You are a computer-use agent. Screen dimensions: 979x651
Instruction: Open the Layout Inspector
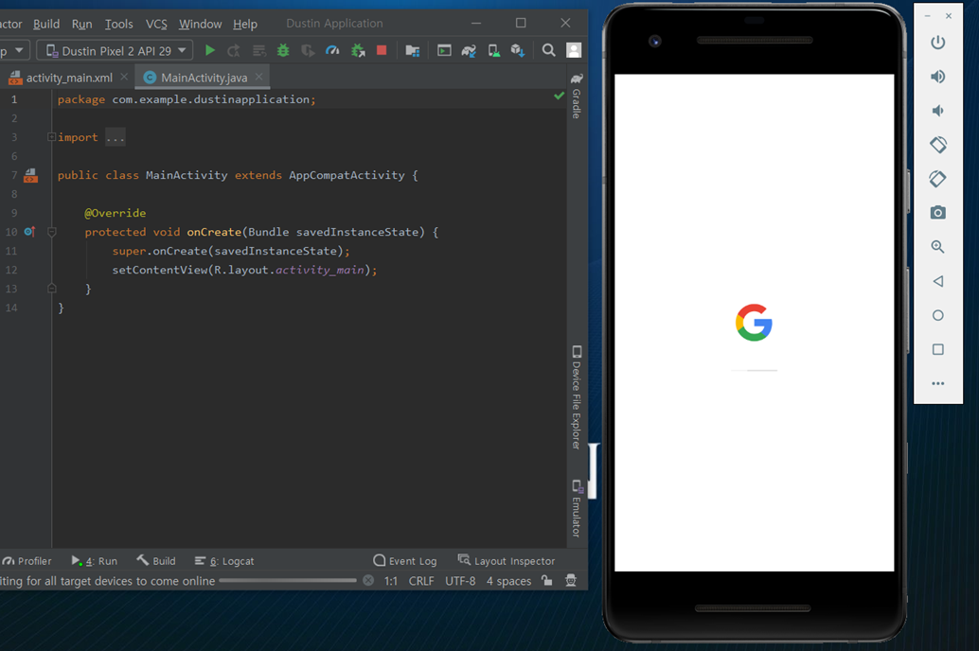coord(507,560)
